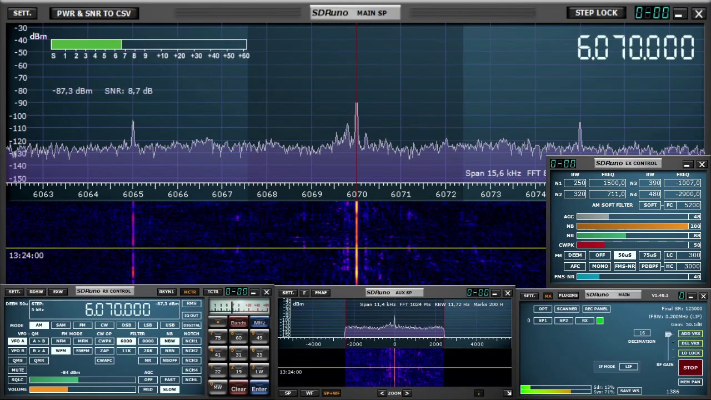The height and width of the screenshot is (400, 711).
Task: Select keypad button 2 for 19m band
Action: 238,371
